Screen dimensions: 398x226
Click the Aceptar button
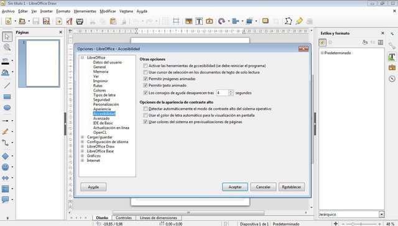tap(235, 187)
